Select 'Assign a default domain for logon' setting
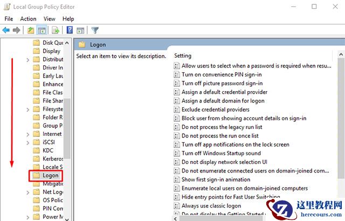This screenshot has width=345, height=221. (219, 101)
